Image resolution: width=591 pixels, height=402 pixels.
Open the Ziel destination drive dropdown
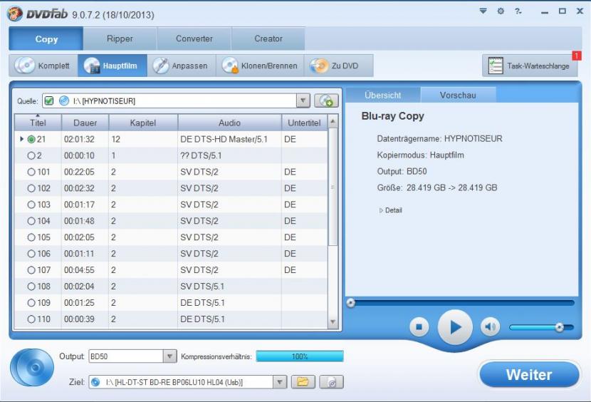pyautogui.click(x=280, y=383)
